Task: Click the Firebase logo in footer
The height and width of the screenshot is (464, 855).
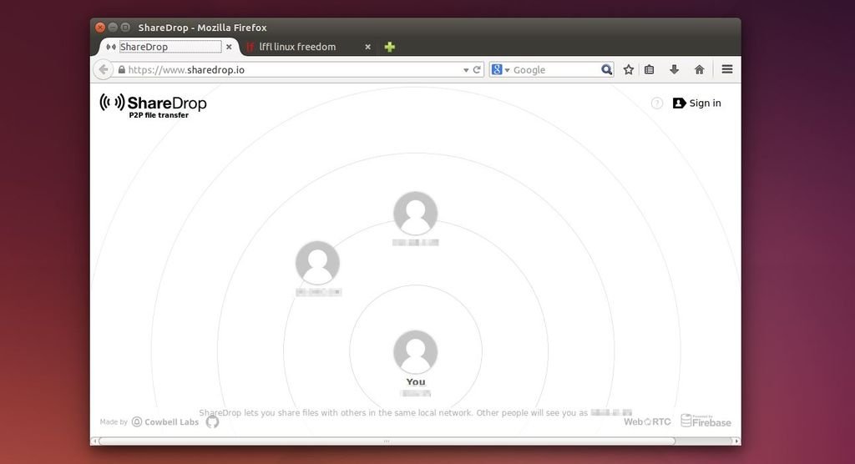Action: tap(706, 421)
